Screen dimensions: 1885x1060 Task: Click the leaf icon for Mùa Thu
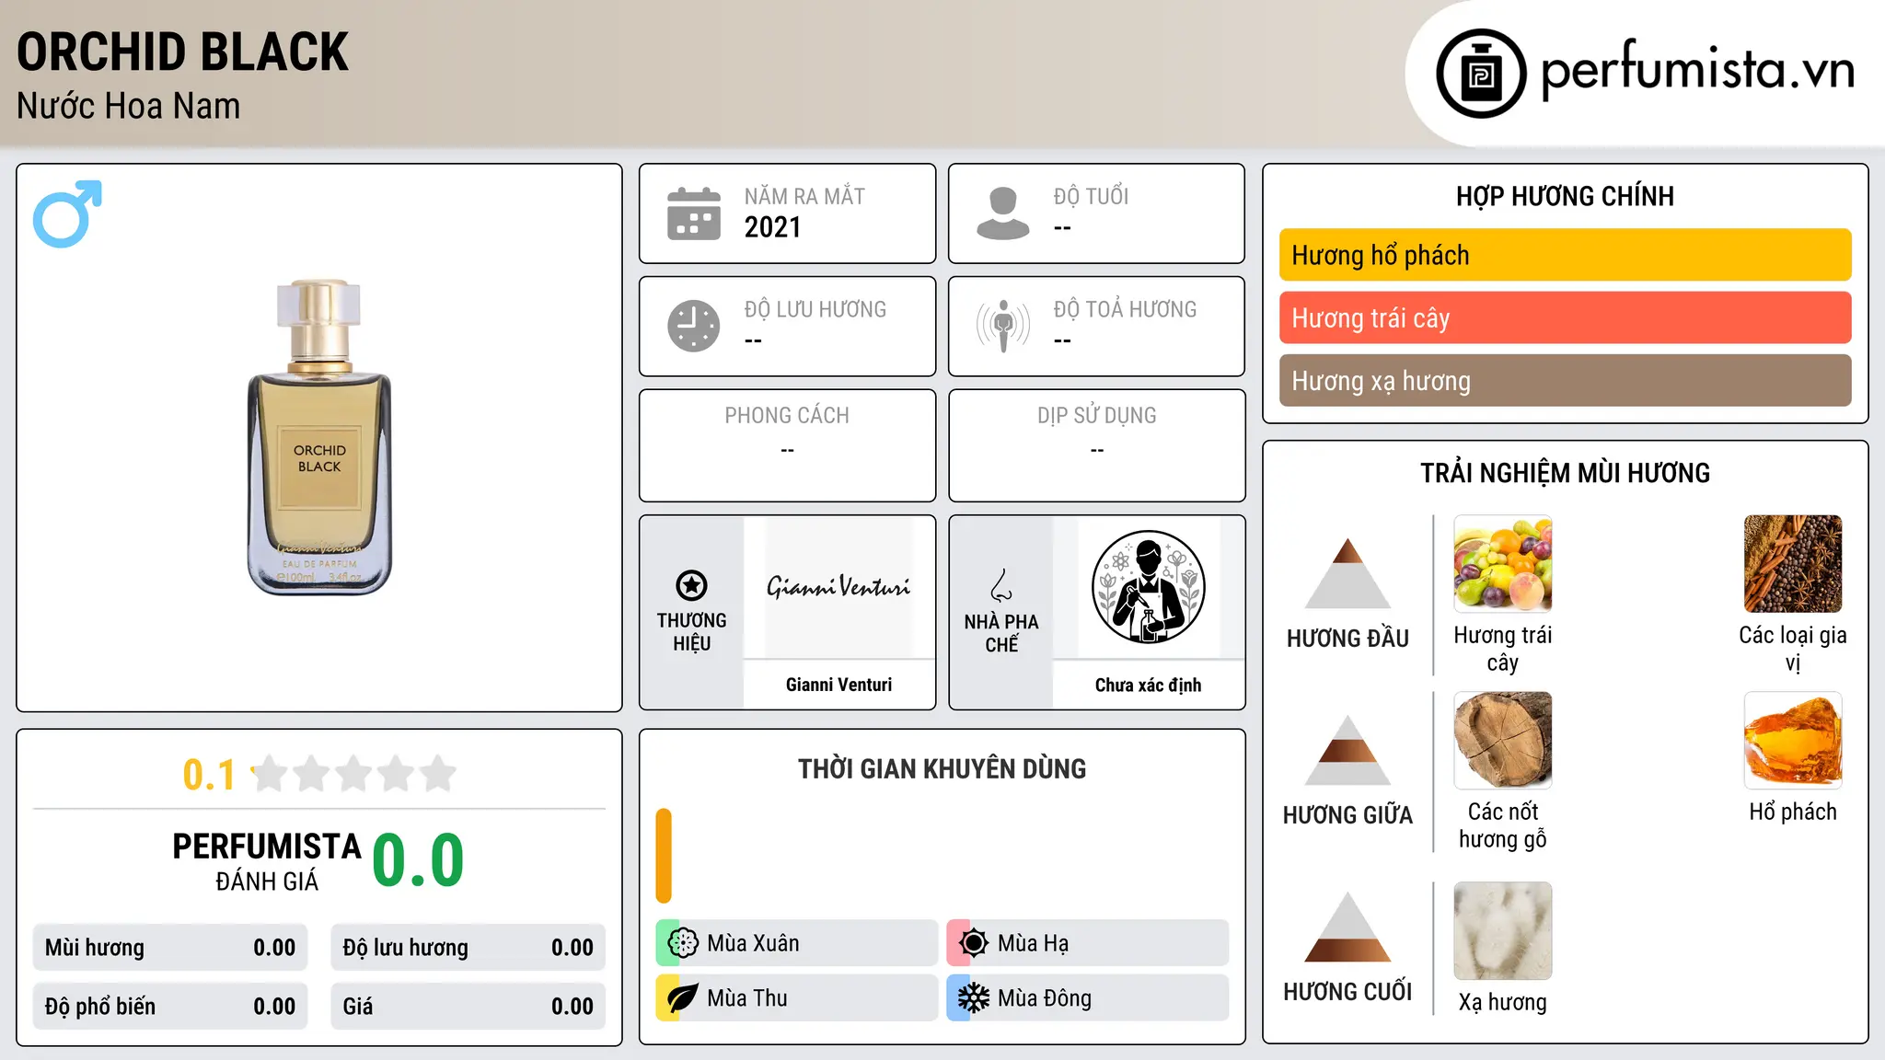click(x=683, y=998)
